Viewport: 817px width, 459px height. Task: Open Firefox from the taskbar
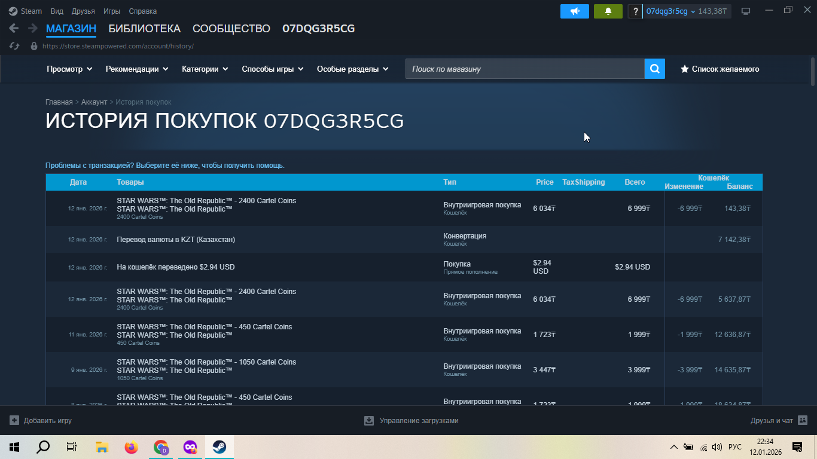[131, 447]
